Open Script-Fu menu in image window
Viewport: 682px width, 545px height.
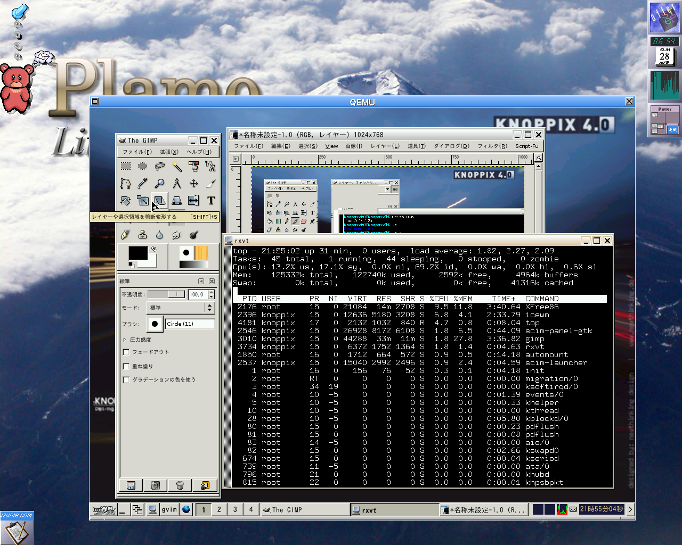[x=526, y=146]
